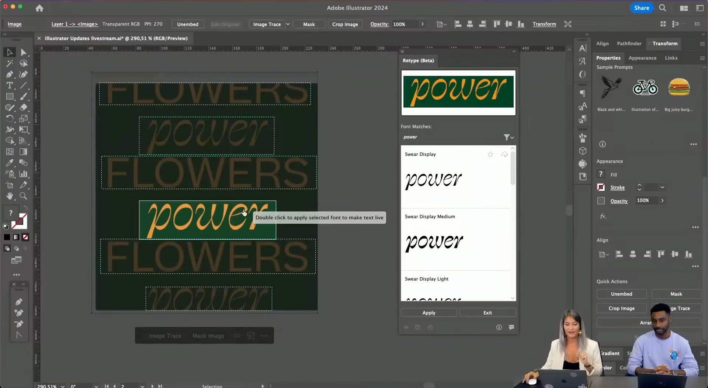Select the Scale tool
Screen dimensions: 708x388
(24, 119)
